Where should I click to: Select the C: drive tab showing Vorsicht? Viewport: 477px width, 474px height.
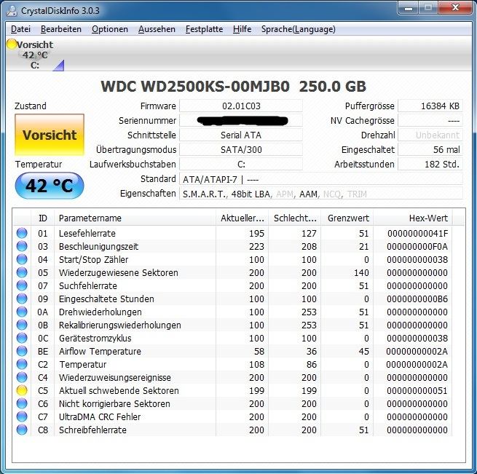[x=35, y=55]
